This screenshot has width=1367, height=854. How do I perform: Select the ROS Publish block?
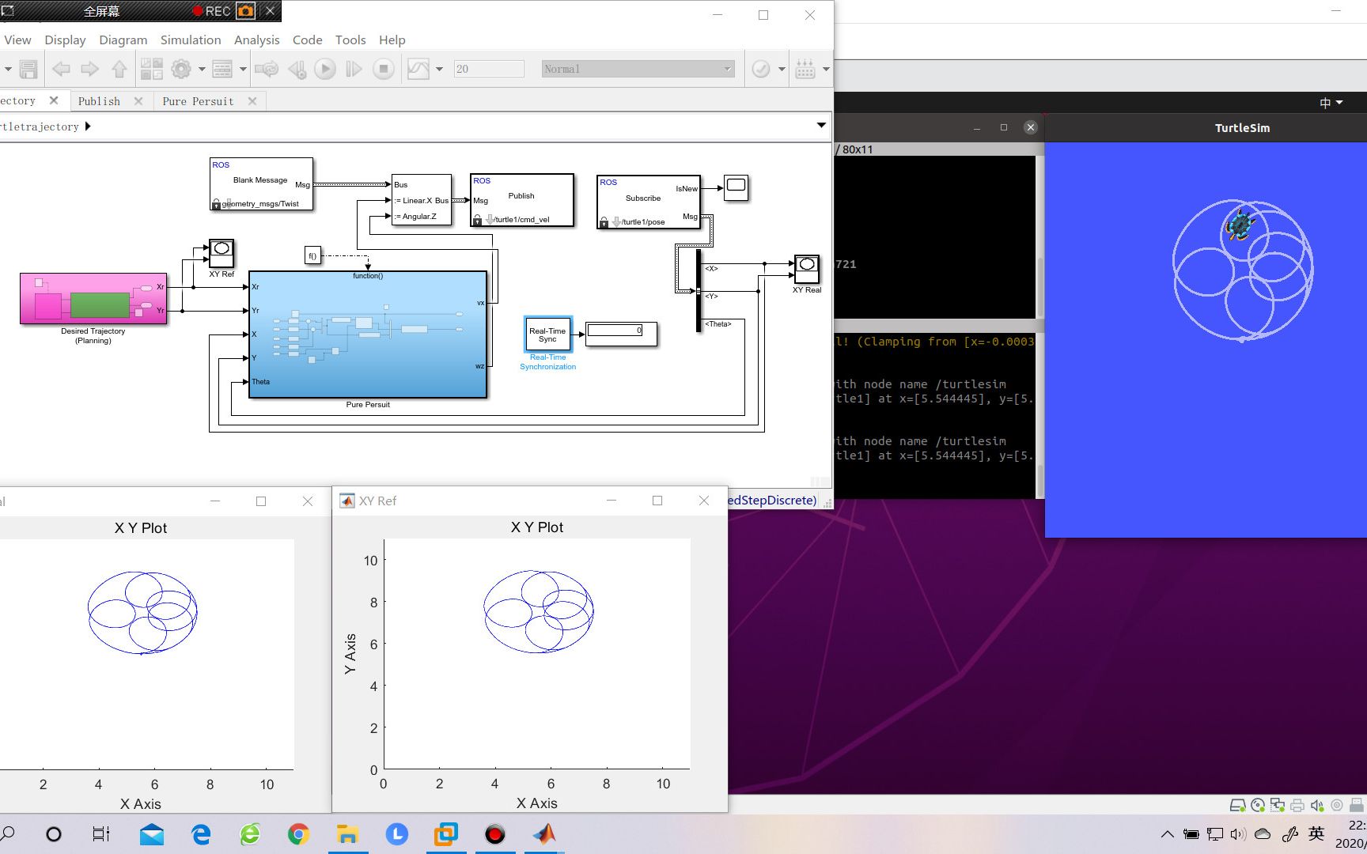tap(522, 200)
